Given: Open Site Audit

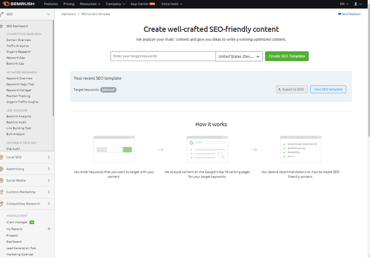Looking at the screenshot, I should [x=13, y=149].
